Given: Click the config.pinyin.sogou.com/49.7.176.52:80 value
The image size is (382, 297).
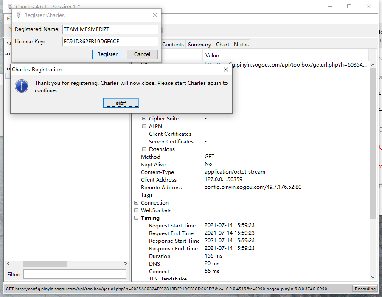Looking at the screenshot, I should (x=253, y=187).
